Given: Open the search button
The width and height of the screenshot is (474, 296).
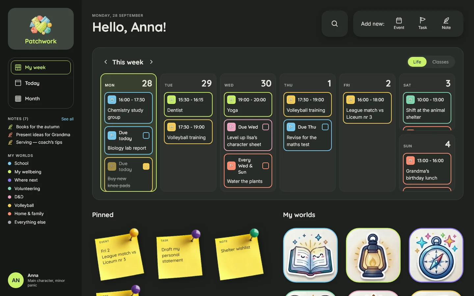Looking at the screenshot, I should (334, 24).
